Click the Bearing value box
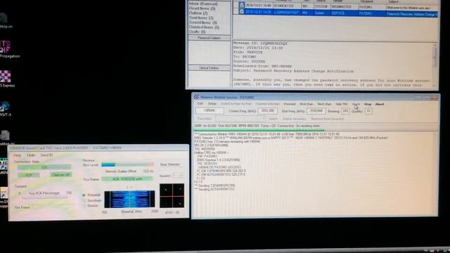 [x=345, y=111]
